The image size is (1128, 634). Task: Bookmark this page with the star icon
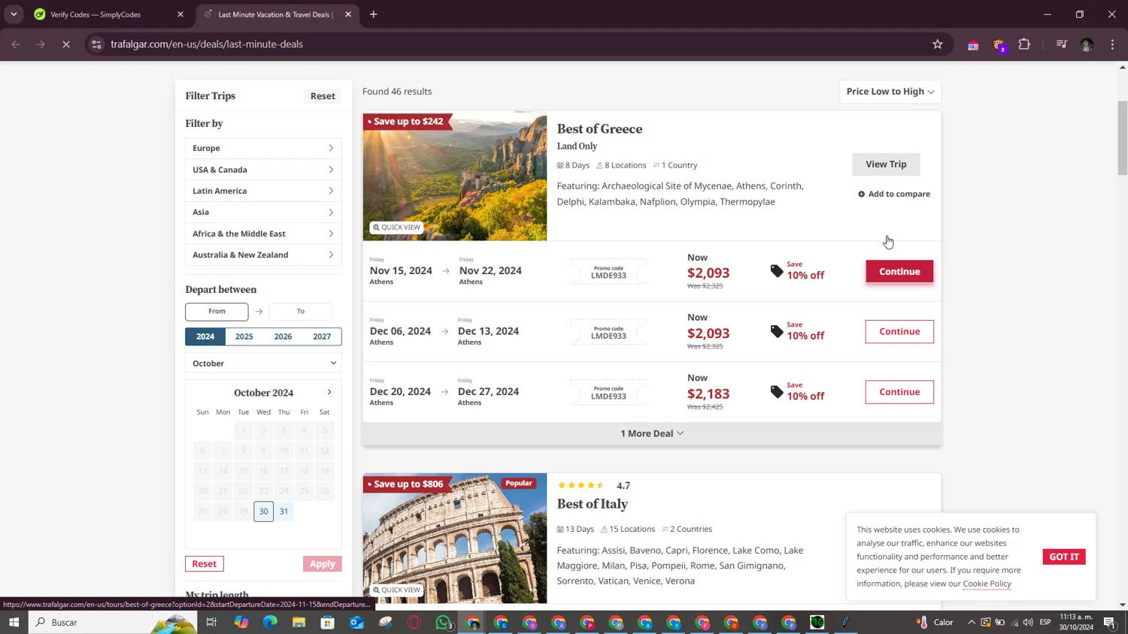tap(937, 44)
